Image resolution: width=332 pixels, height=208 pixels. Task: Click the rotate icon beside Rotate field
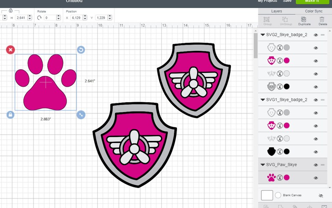point(39,18)
